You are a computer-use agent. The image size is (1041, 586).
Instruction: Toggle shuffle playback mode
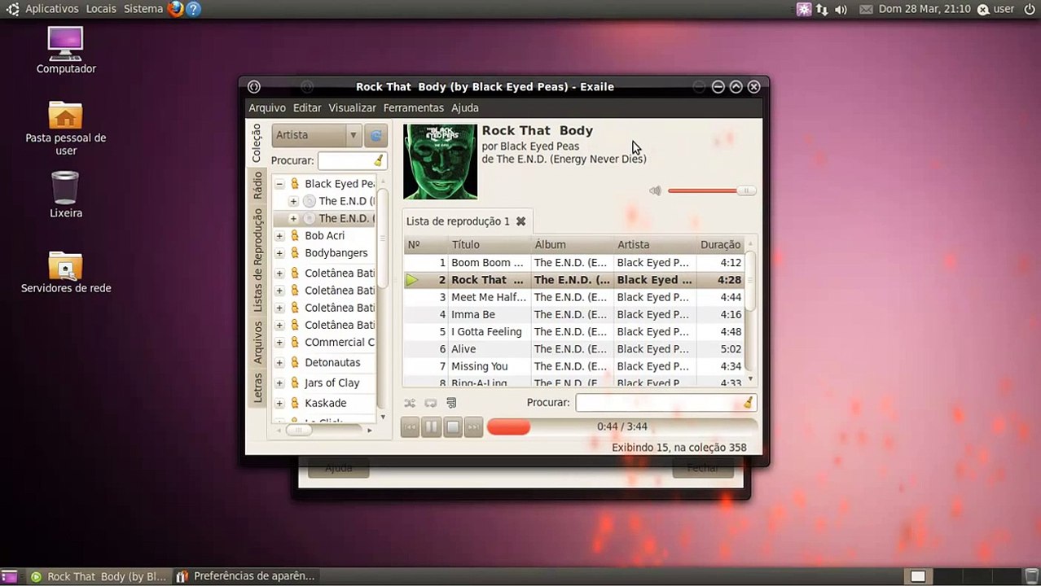[x=410, y=403]
